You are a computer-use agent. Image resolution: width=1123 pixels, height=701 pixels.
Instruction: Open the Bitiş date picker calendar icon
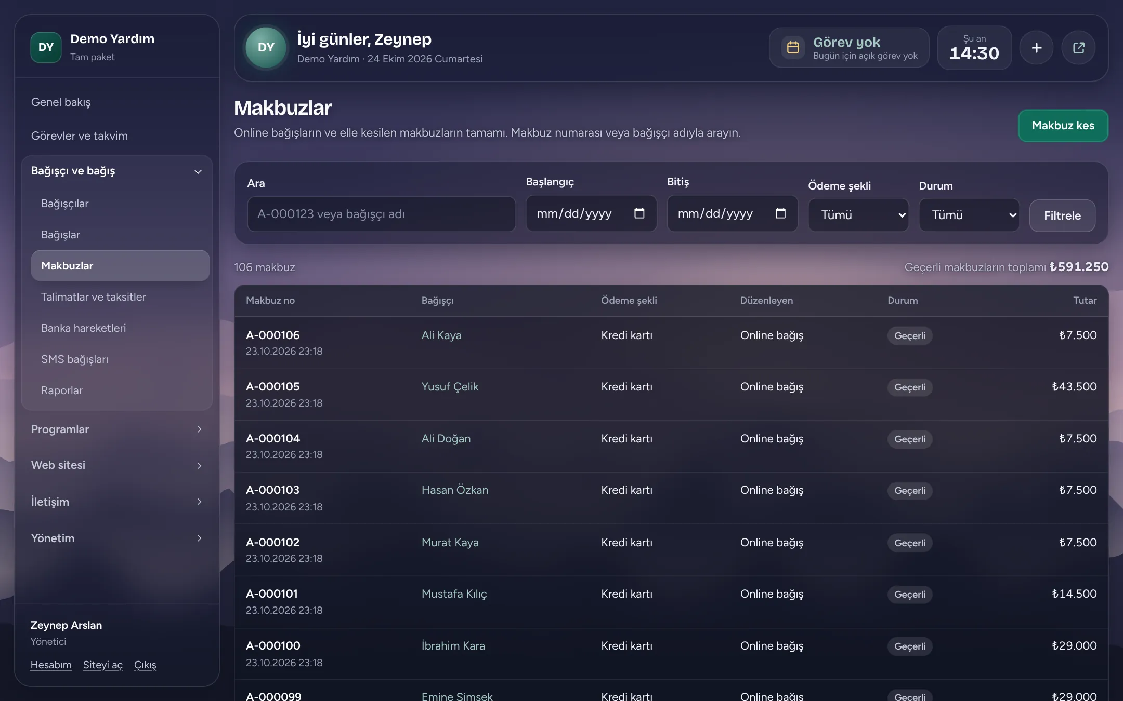click(780, 213)
